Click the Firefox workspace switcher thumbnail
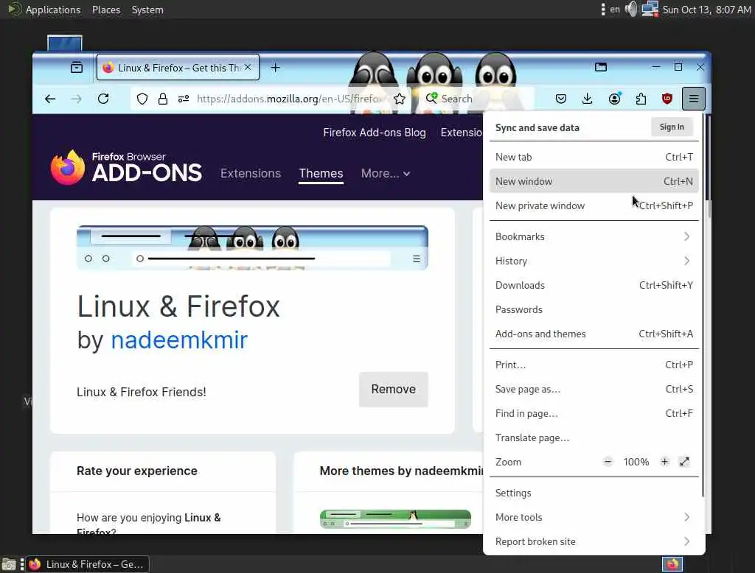This screenshot has height=573, width=755. click(x=672, y=564)
